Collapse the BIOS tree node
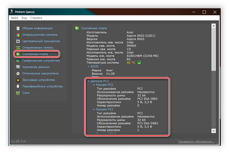This screenshot has width=229, height=154. tap(88, 67)
